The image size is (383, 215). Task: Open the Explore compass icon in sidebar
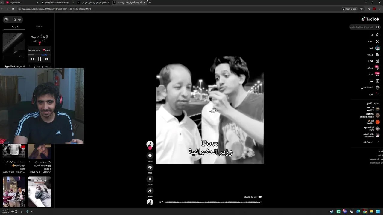(x=377, y=42)
